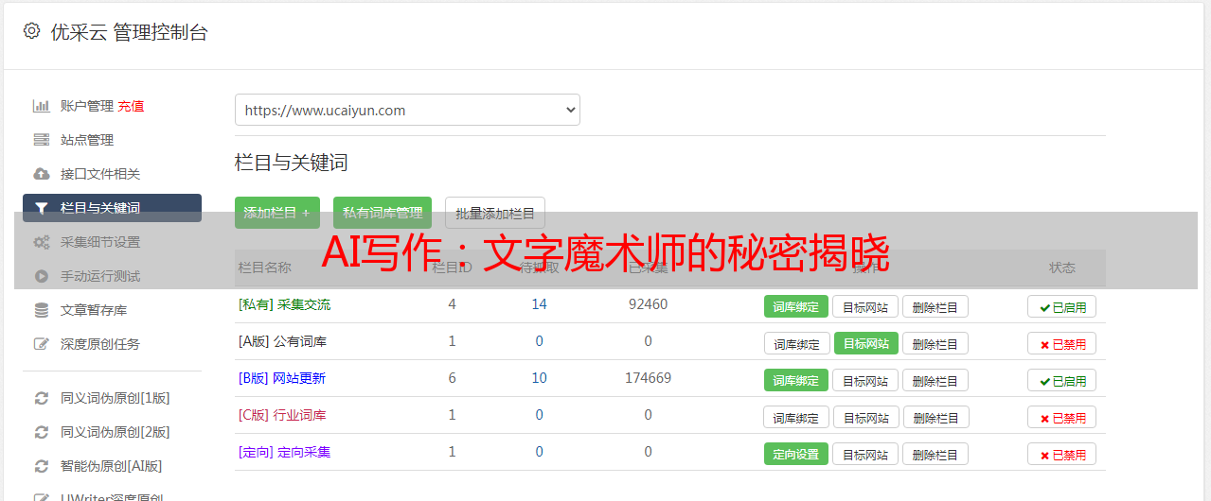This screenshot has width=1211, height=501.
Task: Click the gear icon beside 优采云 管理控制台
Action: 31,31
